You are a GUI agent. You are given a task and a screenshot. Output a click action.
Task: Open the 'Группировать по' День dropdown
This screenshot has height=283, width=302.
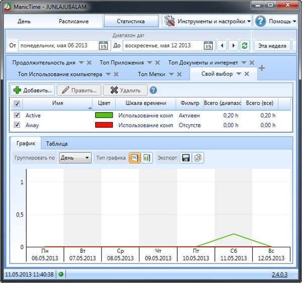click(x=75, y=158)
